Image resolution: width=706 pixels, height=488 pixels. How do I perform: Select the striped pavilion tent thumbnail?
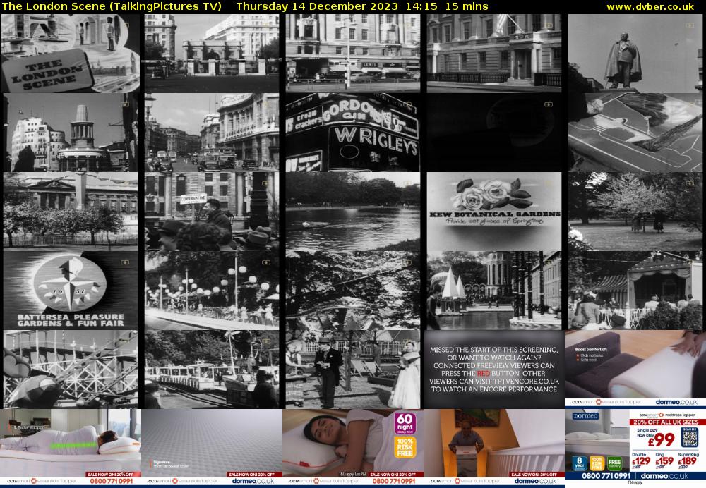point(635,291)
